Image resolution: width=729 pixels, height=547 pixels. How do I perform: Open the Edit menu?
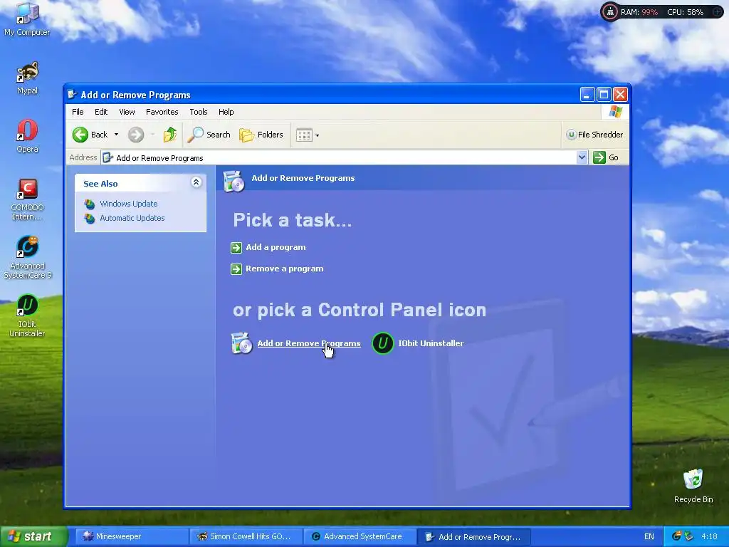coord(101,112)
